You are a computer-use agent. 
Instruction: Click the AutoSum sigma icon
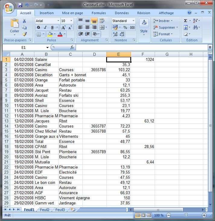pos(186,21)
